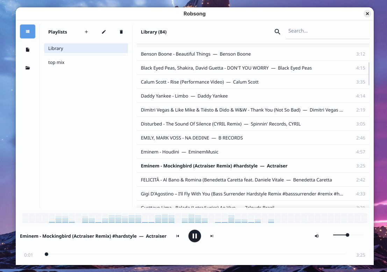Play Dimitri Vegas Thank You (Not So Bad)
Screen dimensions: 387x272
(253, 110)
